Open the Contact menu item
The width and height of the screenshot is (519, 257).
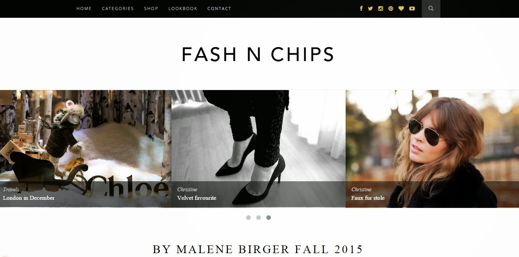click(x=219, y=9)
